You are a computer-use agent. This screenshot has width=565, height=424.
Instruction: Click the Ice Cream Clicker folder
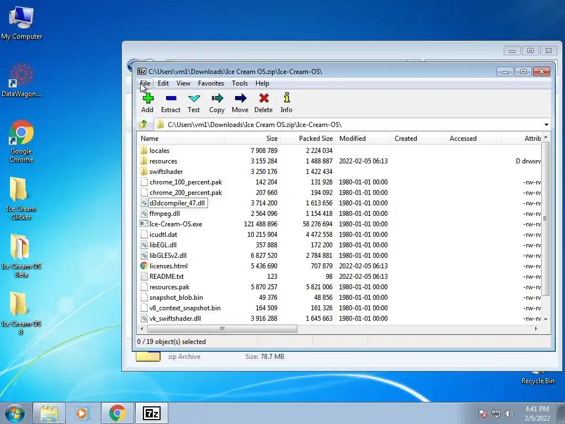coord(21,198)
